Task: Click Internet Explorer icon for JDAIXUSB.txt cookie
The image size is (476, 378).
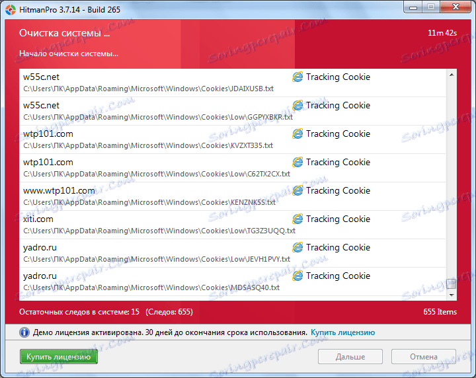Action: (297, 77)
